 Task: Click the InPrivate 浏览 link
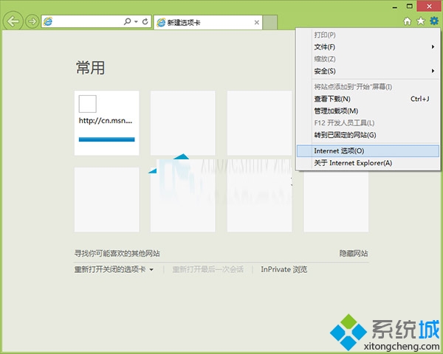point(284,270)
